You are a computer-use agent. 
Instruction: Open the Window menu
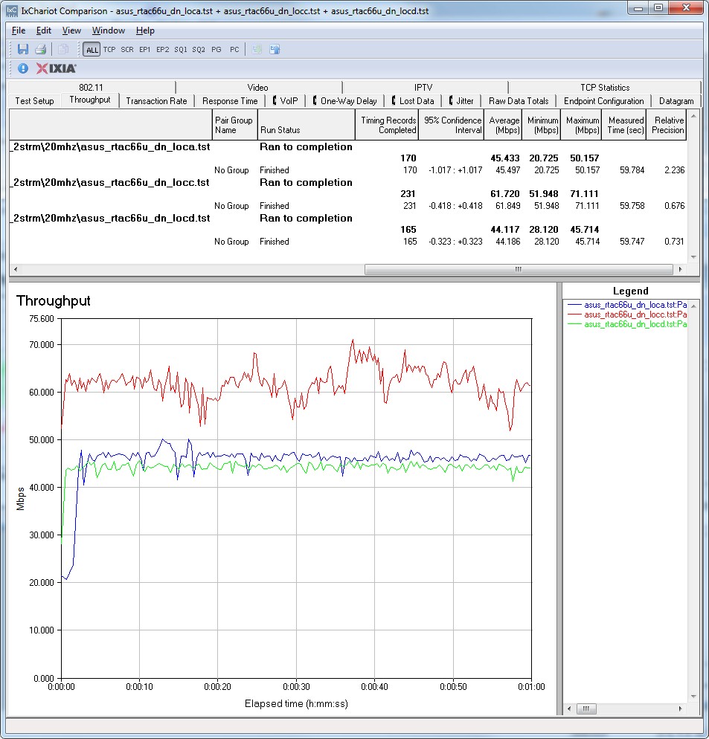click(108, 30)
